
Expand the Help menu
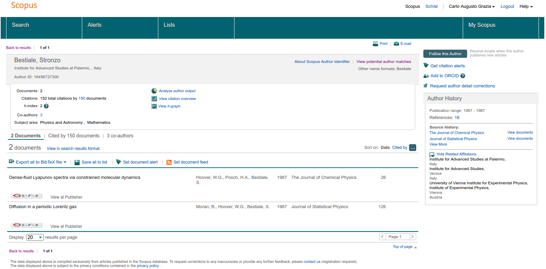526,6
